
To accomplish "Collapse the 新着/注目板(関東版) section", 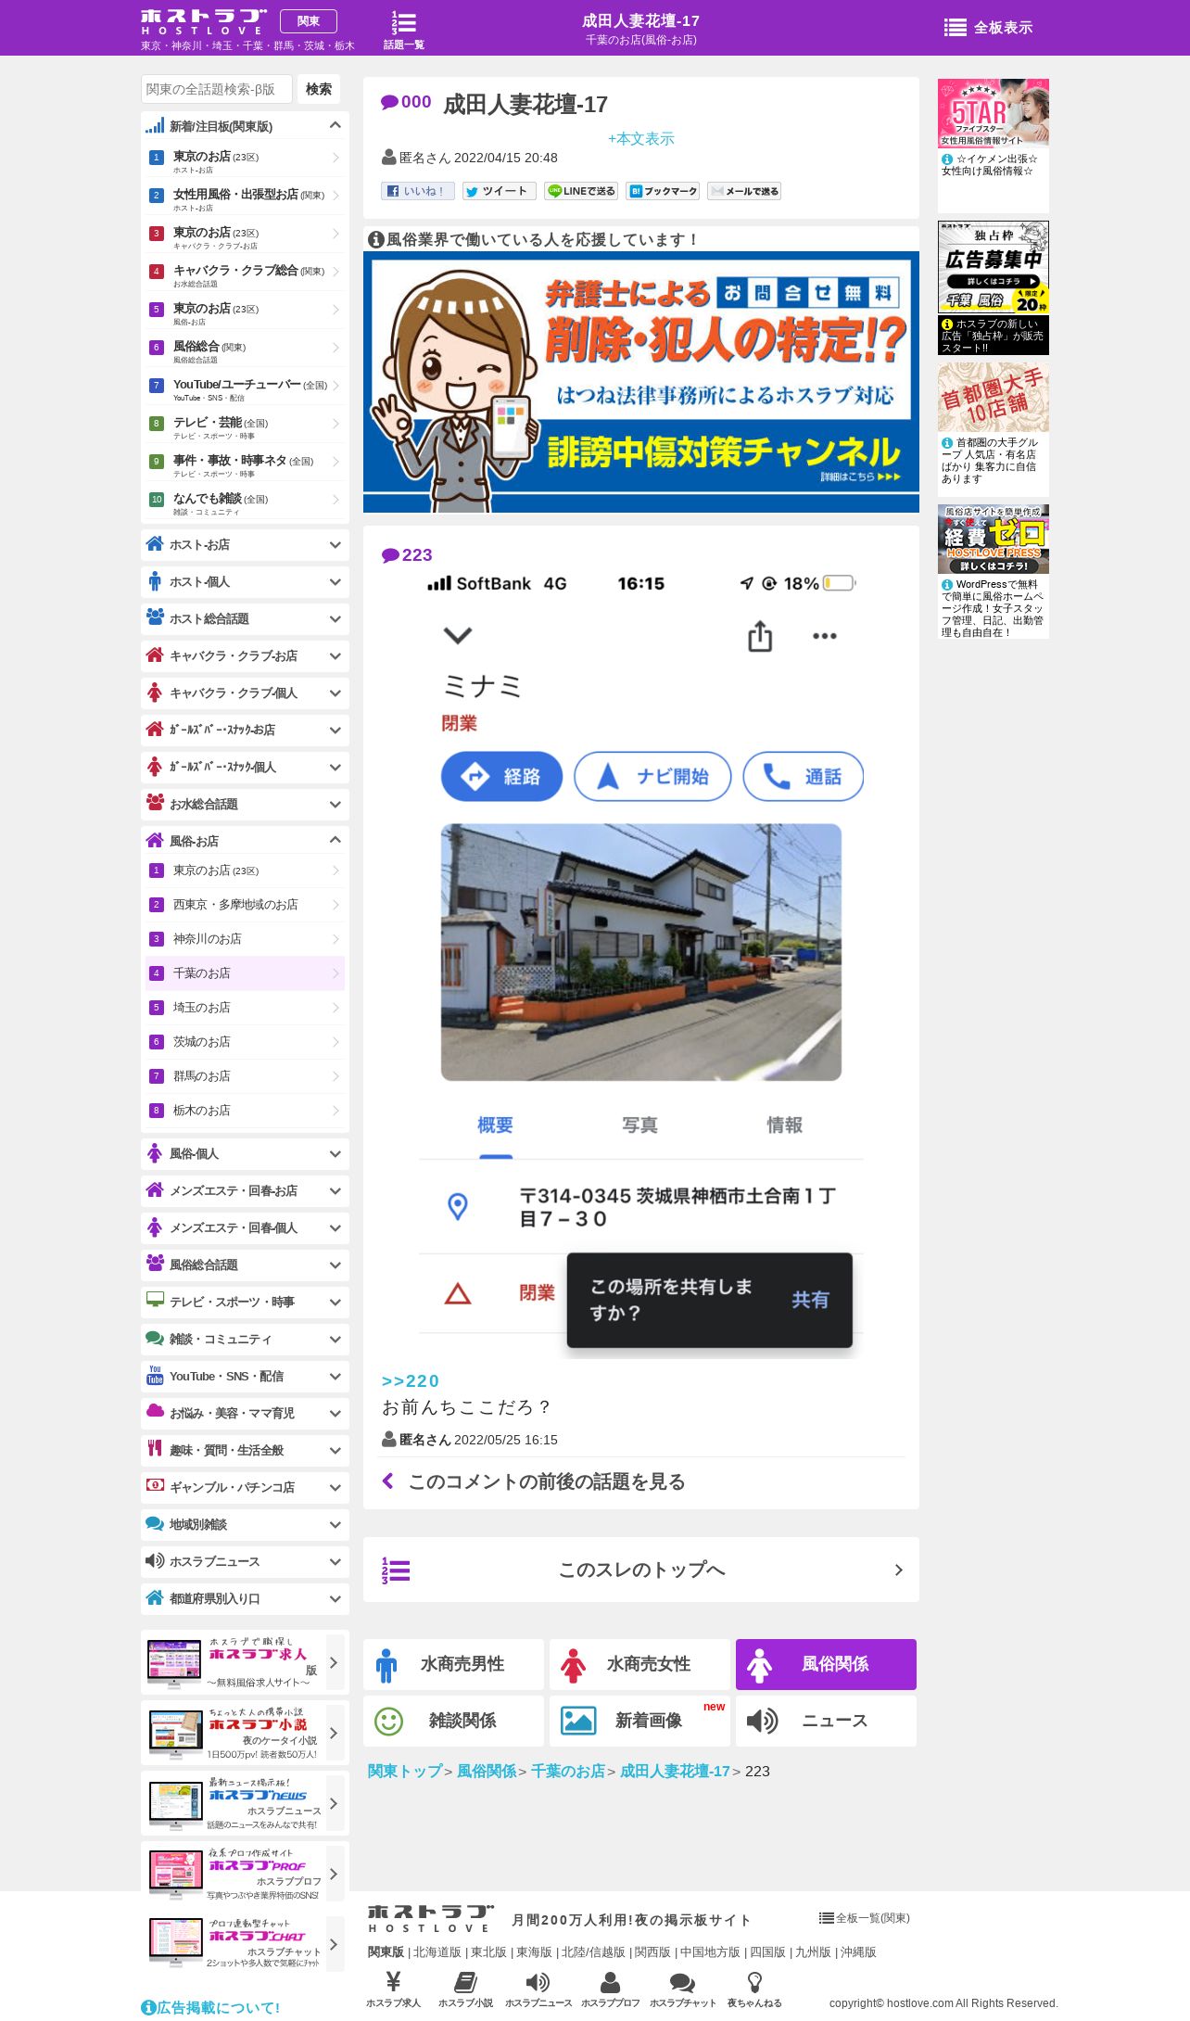I will (245, 125).
